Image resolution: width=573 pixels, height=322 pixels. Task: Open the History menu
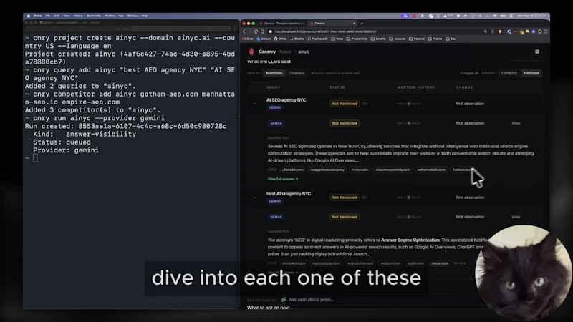tap(78, 16)
